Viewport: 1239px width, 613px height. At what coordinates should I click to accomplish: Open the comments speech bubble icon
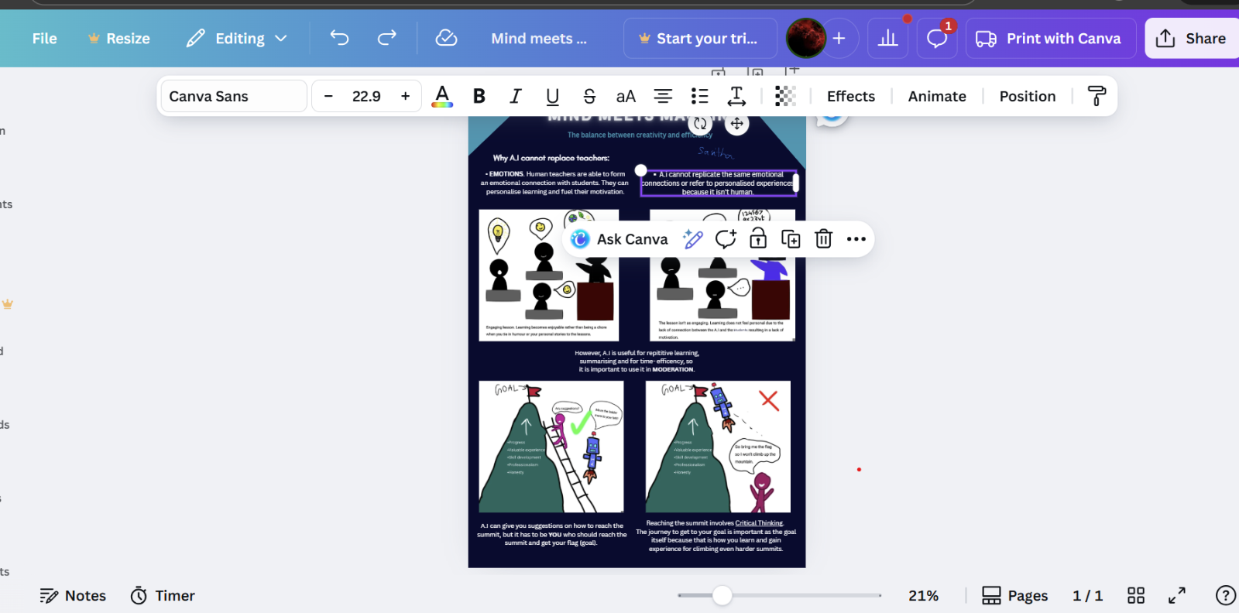(936, 39)
